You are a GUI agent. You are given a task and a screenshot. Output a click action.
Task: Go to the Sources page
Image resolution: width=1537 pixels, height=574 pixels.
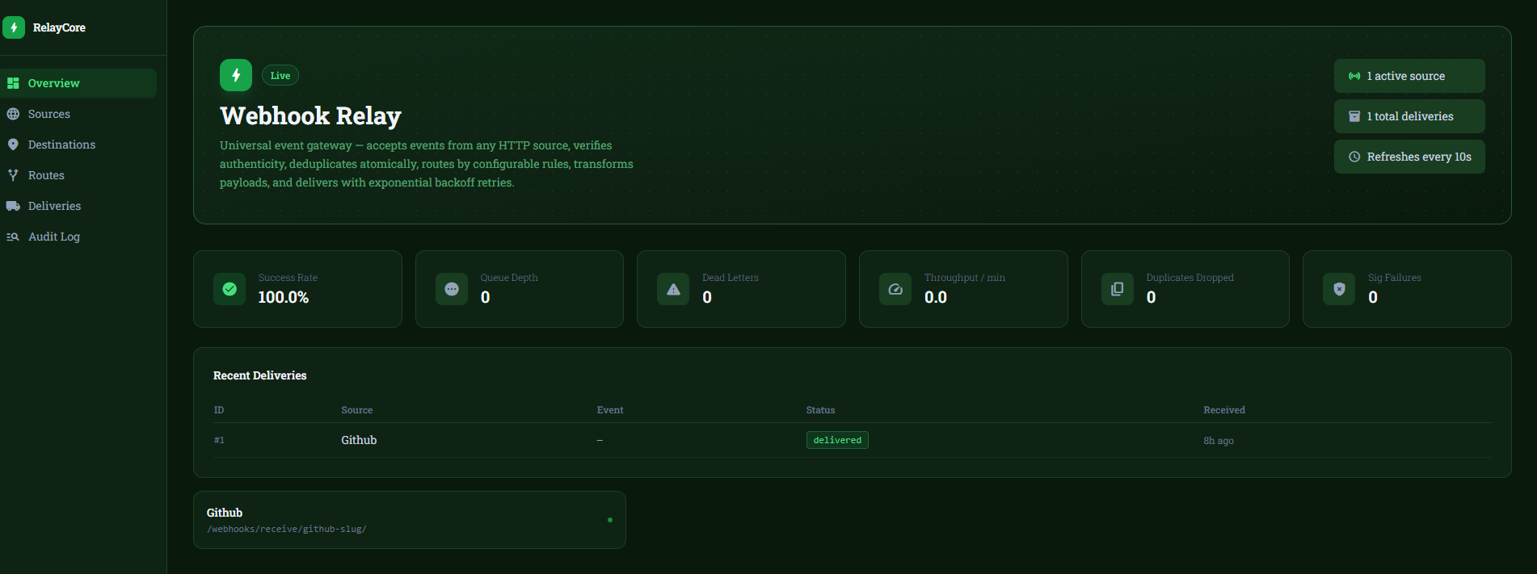78,114
